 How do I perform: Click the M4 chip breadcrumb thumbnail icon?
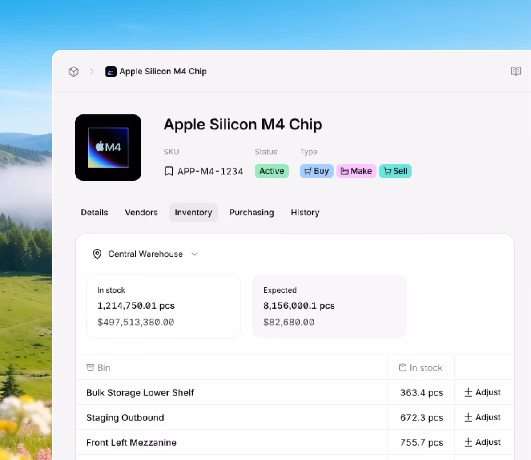pos(111,72)
